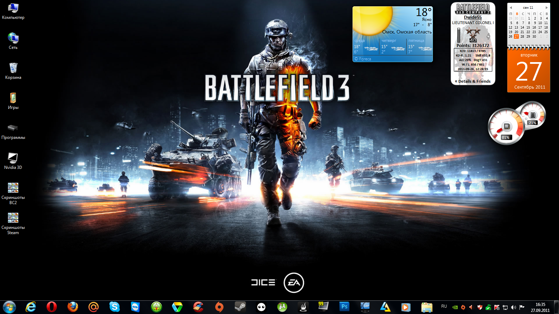The image size is (559, 314).
Task: Launch Internet Explorer from the taskbar
Action: tap(31, 307)
